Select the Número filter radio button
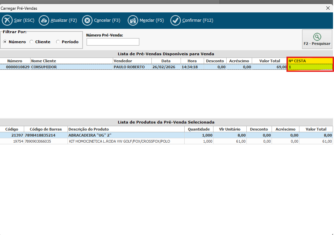The image size is (334, 235). coord(5,42)
